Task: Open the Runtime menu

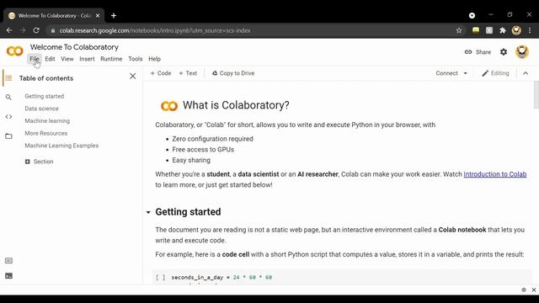Action: click(x=111, y=59)
